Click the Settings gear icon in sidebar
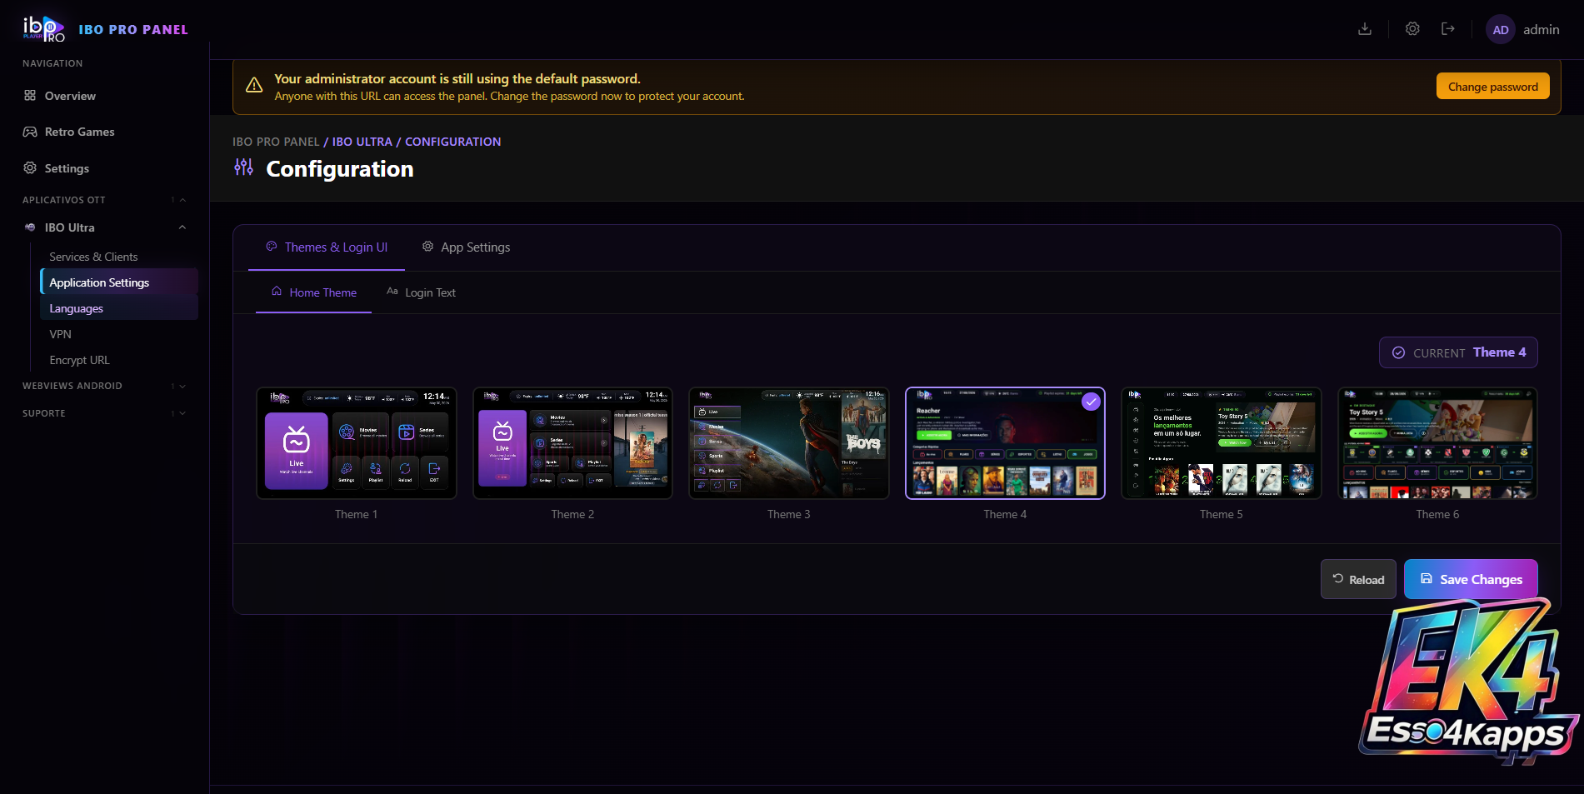Screen dimensions: 1584x794 coord(30,168)
